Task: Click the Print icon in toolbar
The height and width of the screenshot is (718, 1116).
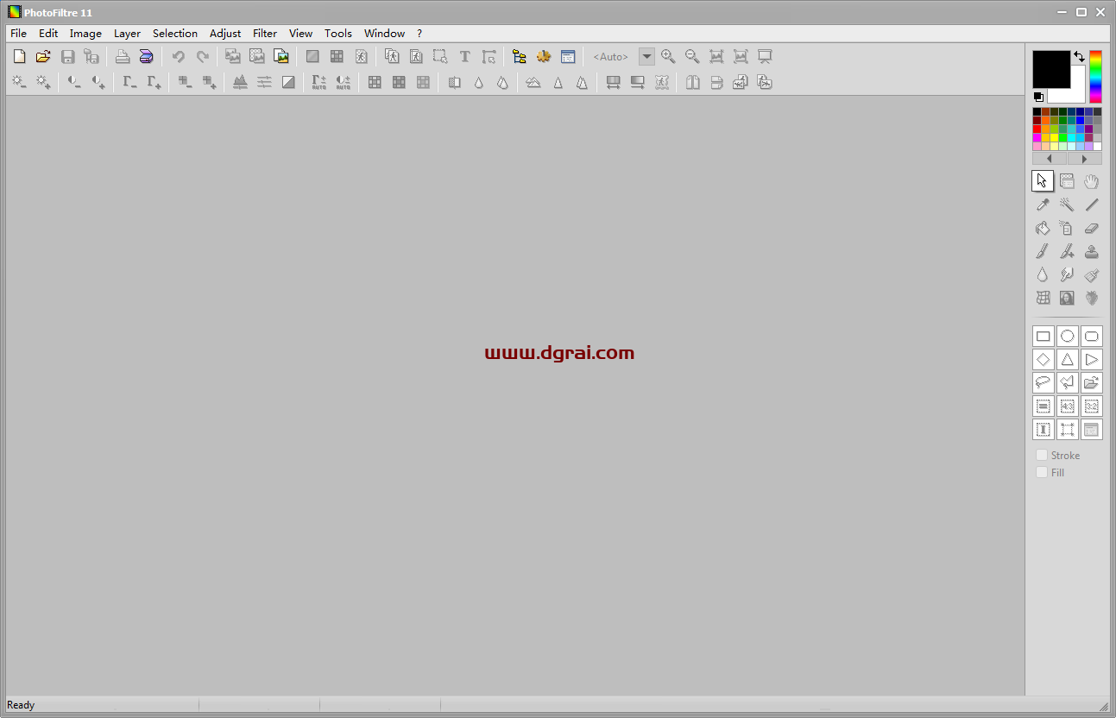Action: pos(123,57)
